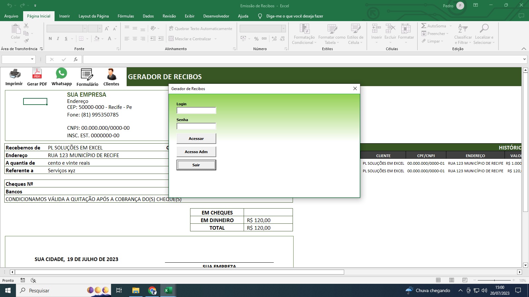Image resolution: width=529 pixels, height=297 pixels.
Task: Toggle bold N formatting button
Action: [x=50, y=39]
